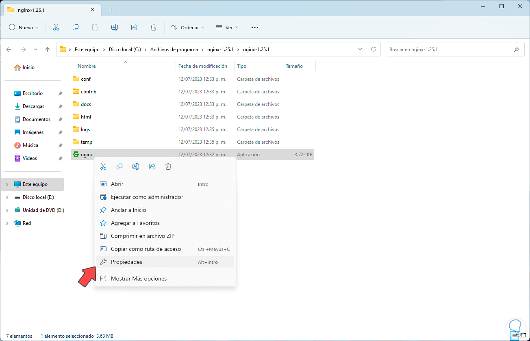The width and height of the screenshot is (530, 341).
Task: Open Documentos in the navigation pane
Action: point(33,119)
